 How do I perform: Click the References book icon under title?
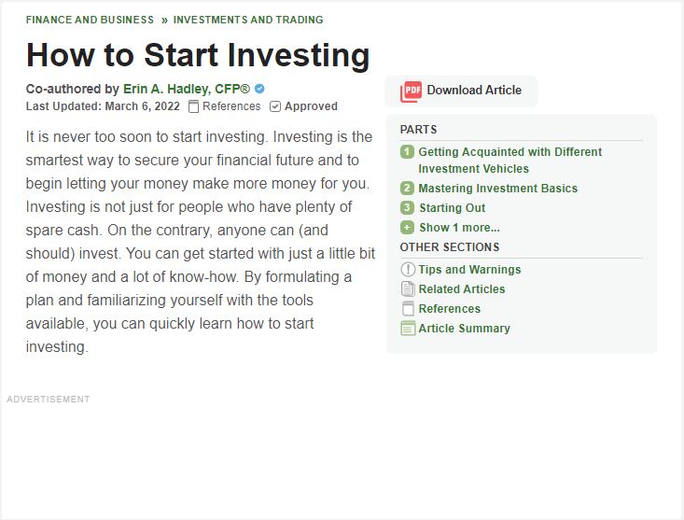click(193, 106)
